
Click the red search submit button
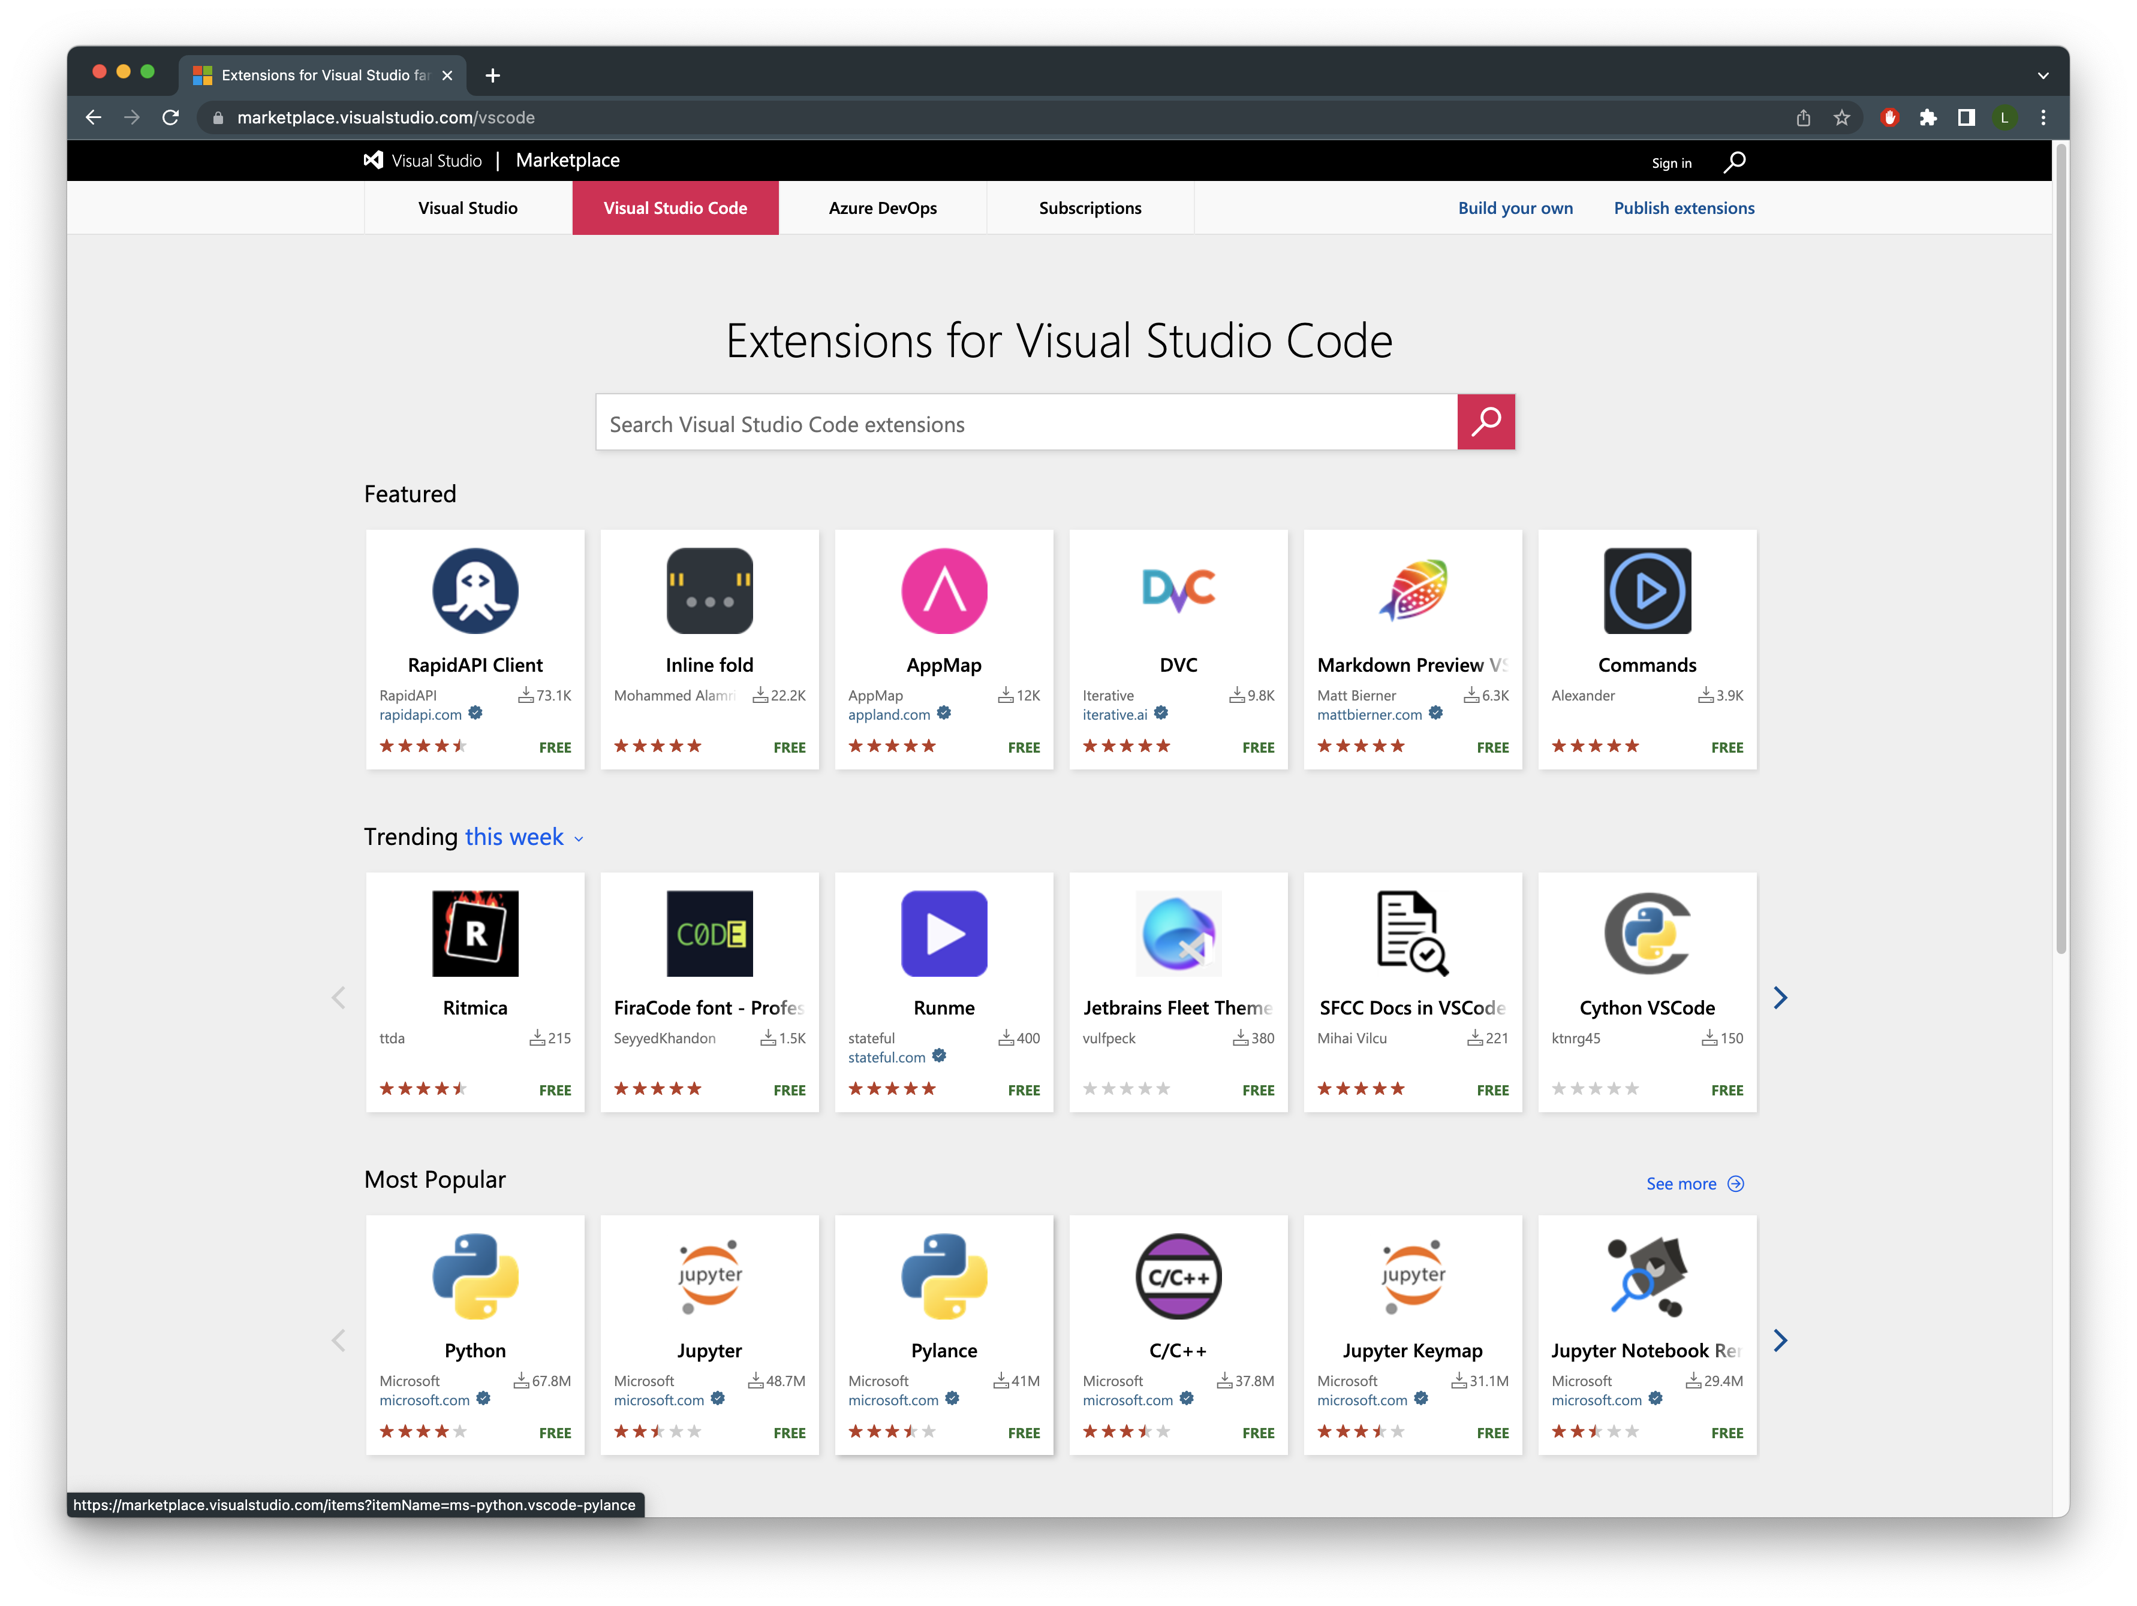pos(1486,421)
